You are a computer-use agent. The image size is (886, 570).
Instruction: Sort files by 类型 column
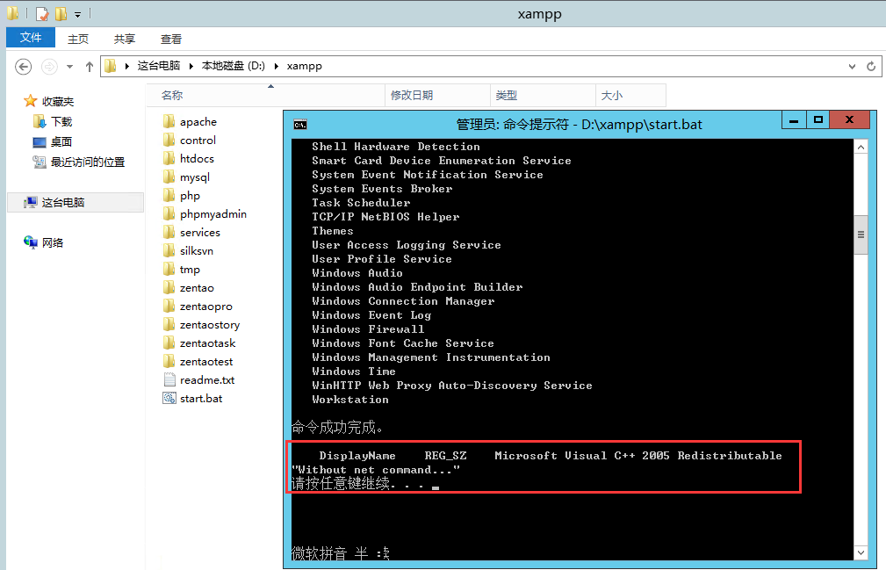click(x=543, y=96)
